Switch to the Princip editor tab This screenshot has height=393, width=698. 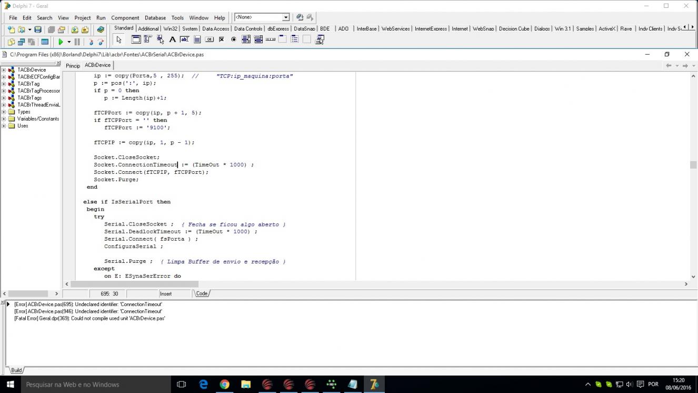[73, 66]
